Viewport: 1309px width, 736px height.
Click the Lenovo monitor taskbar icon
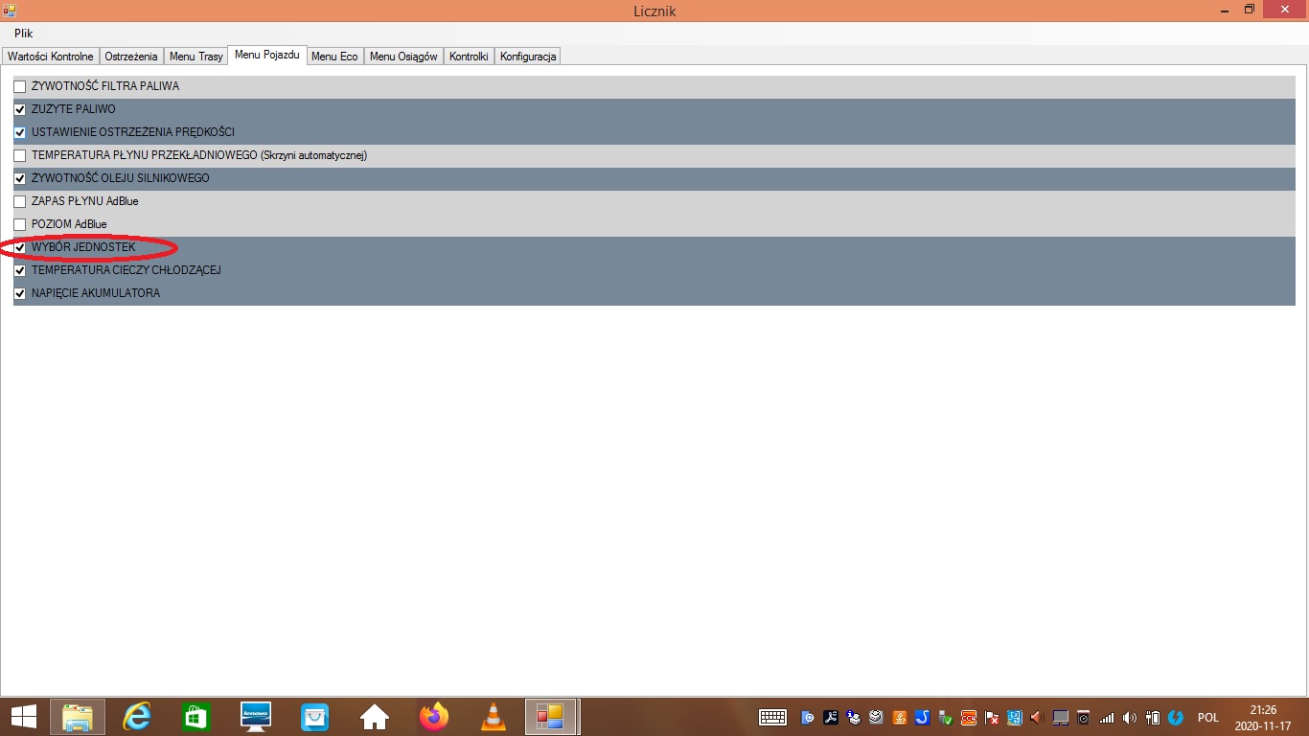(x=255, y=717)
